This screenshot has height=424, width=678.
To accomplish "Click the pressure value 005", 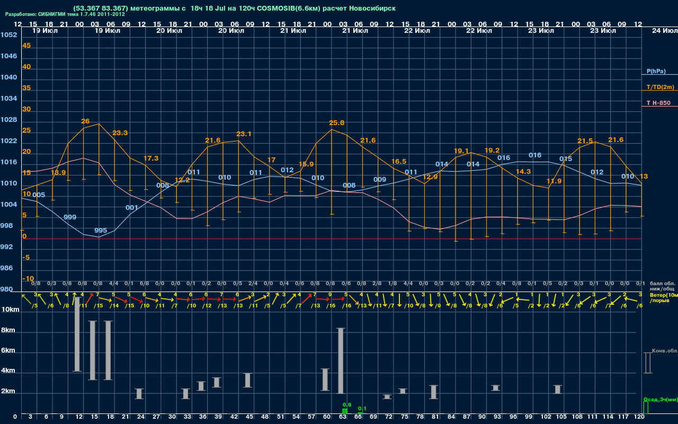I will pos(39,195).
